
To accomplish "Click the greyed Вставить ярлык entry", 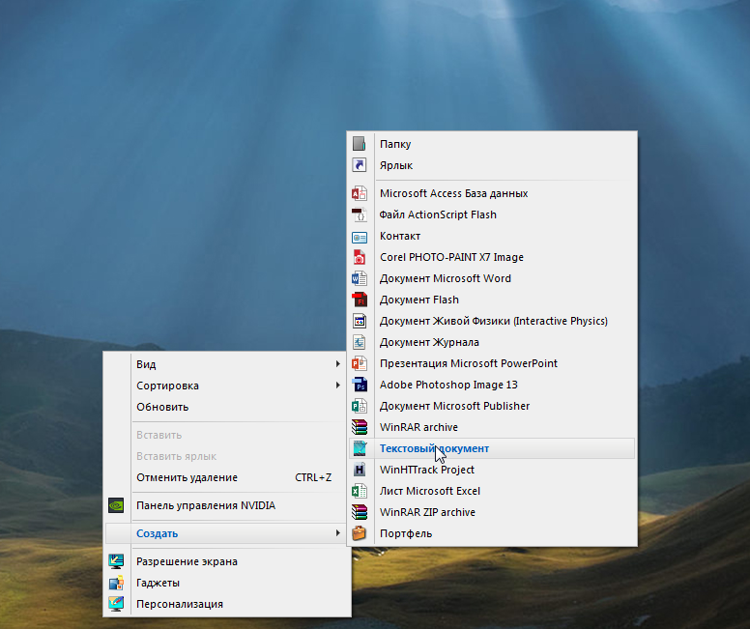I will coord(227,456).
